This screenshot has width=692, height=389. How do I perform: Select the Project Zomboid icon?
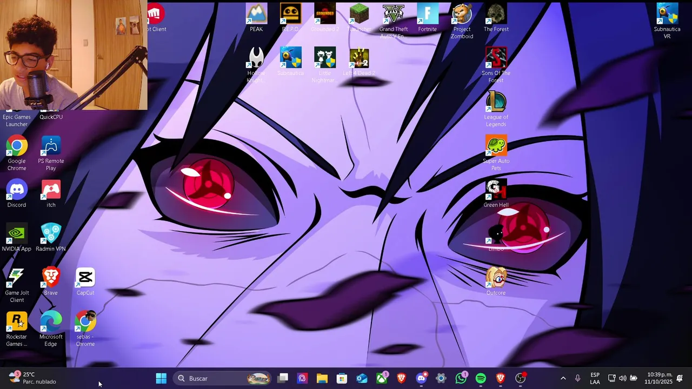click(462, 21)
